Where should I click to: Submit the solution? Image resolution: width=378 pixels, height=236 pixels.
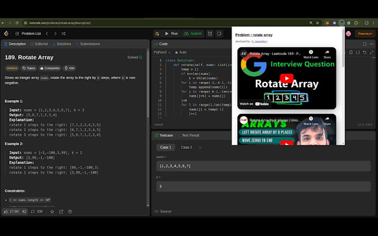tap(193, 34)
